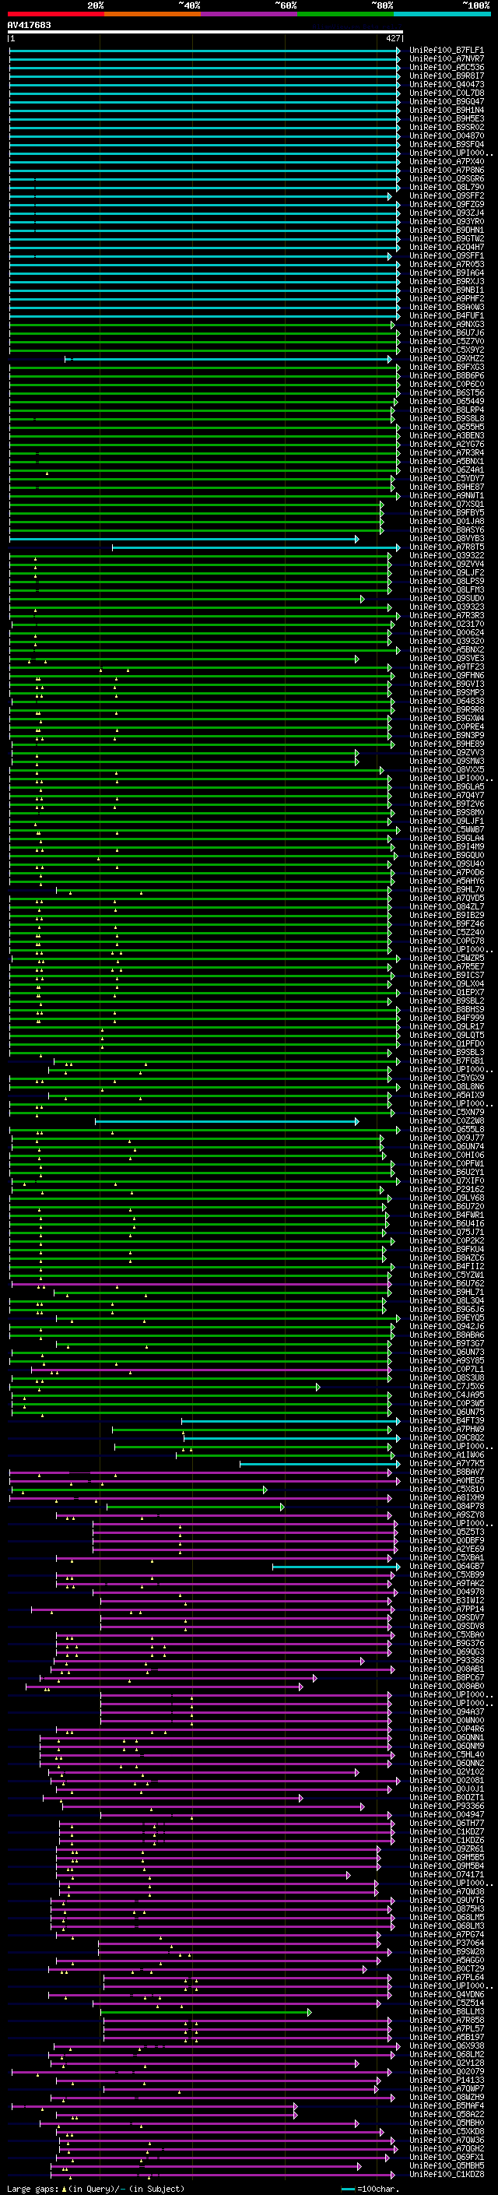Open hit UniRef100_A7NVR7
This screenshot has height=2195, width=498.
(446, 59)
